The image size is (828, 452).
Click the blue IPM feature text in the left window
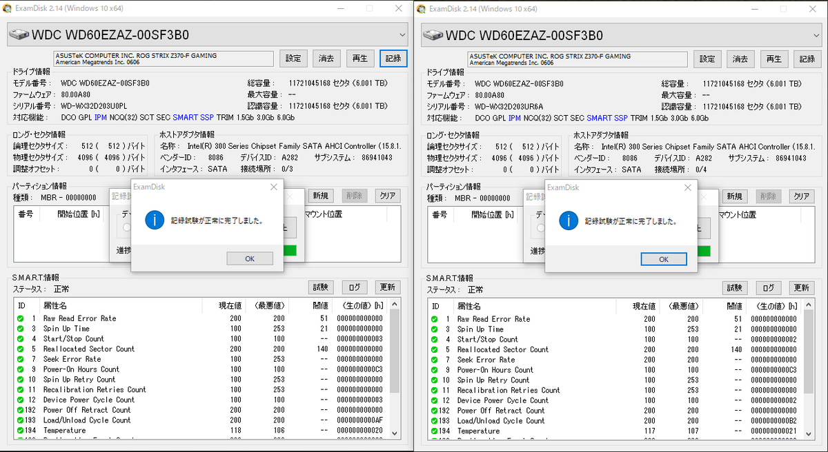(101, 119)
